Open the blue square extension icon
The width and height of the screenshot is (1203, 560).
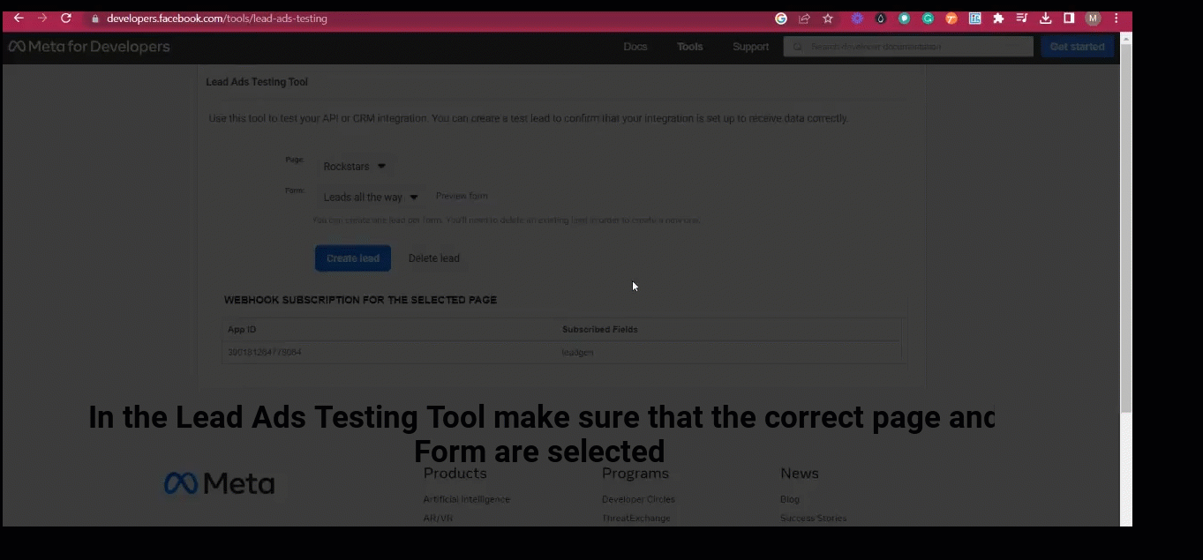975,19
